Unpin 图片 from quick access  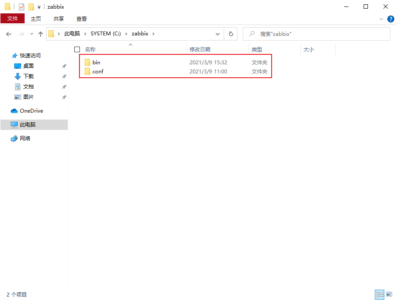click(64, 97)
